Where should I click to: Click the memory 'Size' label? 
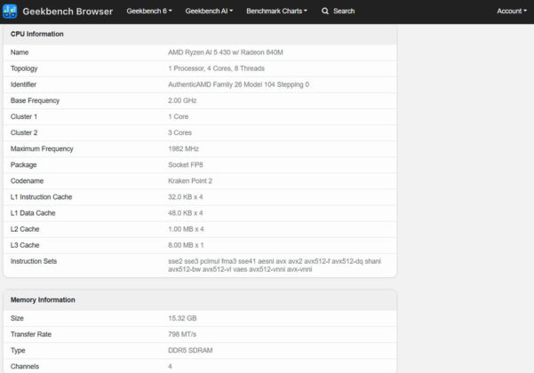pyautogui.click(x=17, y=318)
